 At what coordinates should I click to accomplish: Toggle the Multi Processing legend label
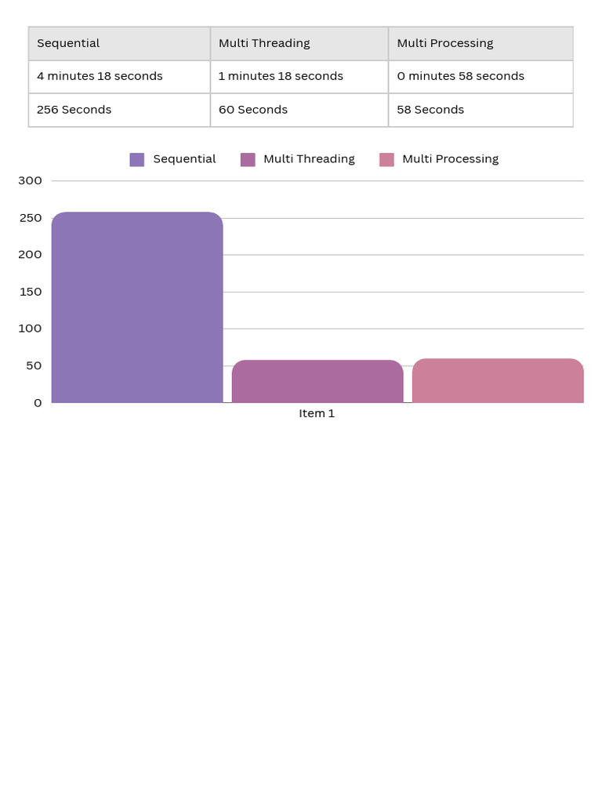(x=450, y=159)
